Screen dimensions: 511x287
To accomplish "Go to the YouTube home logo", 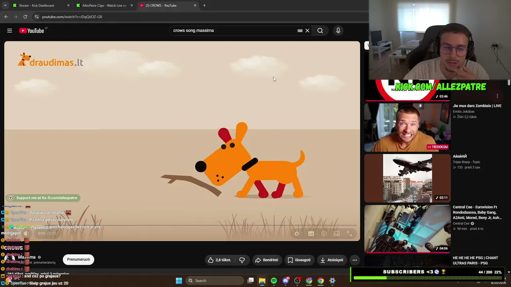I will pyautogui.click(x=32, y=31).
